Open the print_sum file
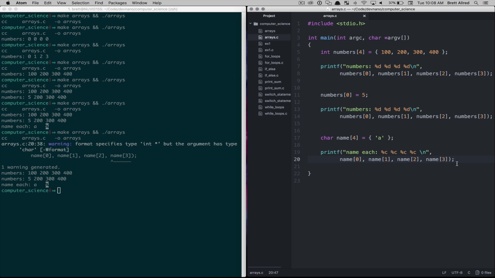 coord(273,82)
